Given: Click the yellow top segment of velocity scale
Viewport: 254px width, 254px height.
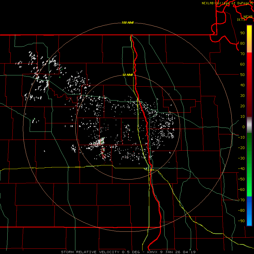Looking at the screenshot, I should [249, 39].
